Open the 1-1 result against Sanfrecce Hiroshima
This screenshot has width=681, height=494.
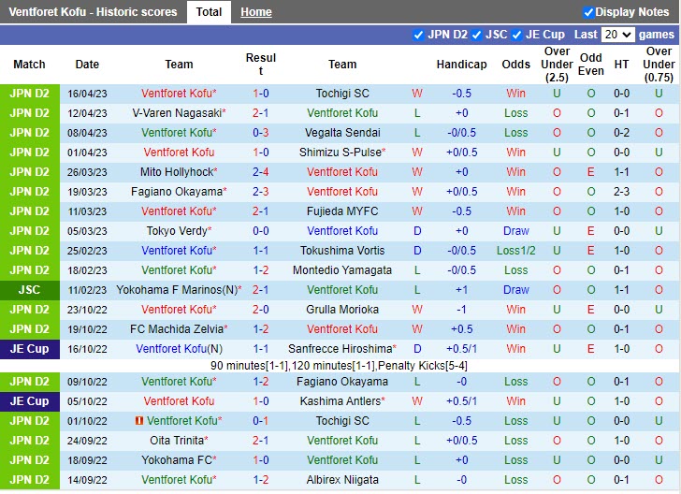(x=261, y=349)
